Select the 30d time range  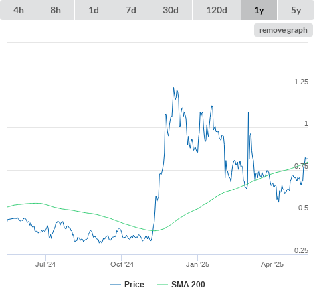(x=171, y=10)
